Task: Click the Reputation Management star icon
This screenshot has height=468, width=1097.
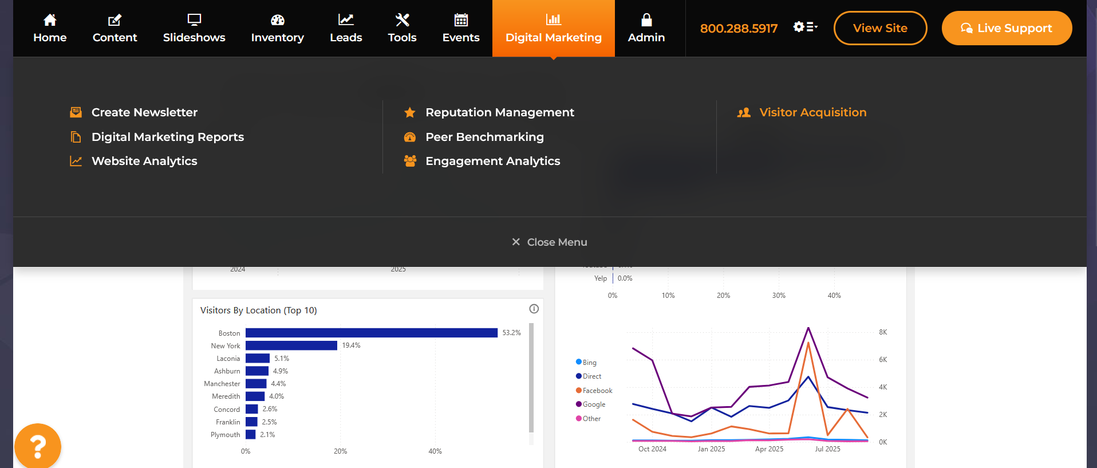Action: 410,112
